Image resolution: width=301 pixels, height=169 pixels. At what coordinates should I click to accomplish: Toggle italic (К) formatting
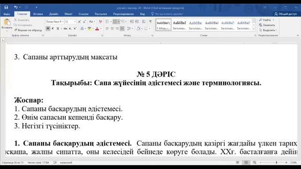click(x=53, y=29)
